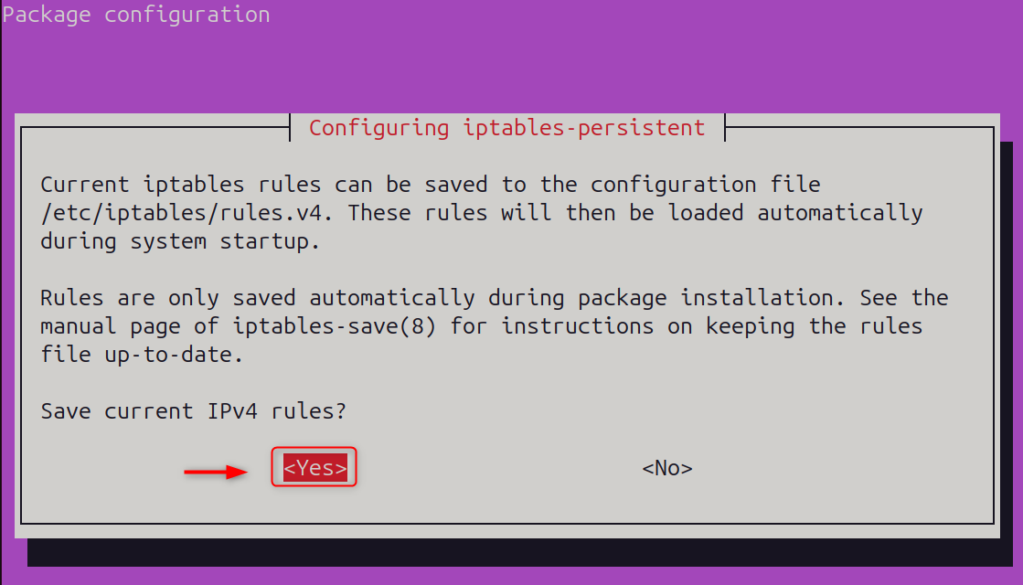The image size is (1023, 585).
Task: Click the "file up-to-date." text line
Action: click(x=142, y=355)
